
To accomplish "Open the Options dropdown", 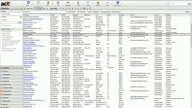I will [x=188, y=12].
